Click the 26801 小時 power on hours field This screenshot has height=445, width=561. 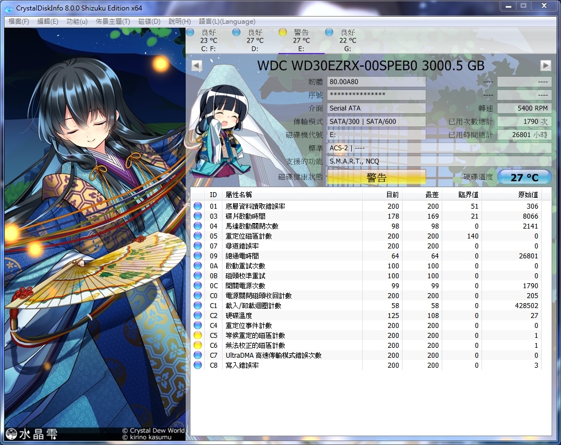tap(525, 135)
